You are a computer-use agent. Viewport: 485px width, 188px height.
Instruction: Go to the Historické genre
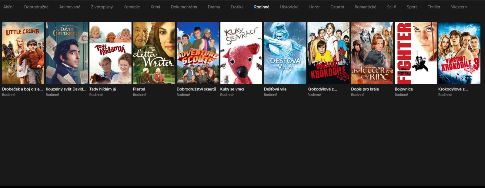[x=289, y=7]
